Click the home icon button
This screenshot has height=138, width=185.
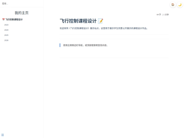[x=173, y=5]
